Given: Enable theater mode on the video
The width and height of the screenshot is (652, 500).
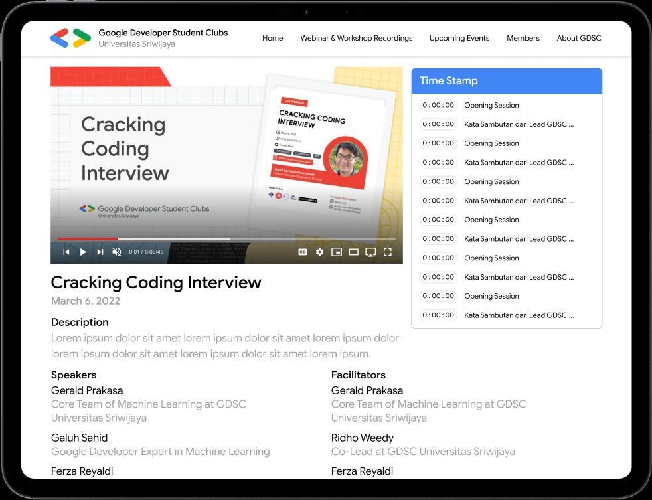Looking at the screenshot, I should [353, 252].
